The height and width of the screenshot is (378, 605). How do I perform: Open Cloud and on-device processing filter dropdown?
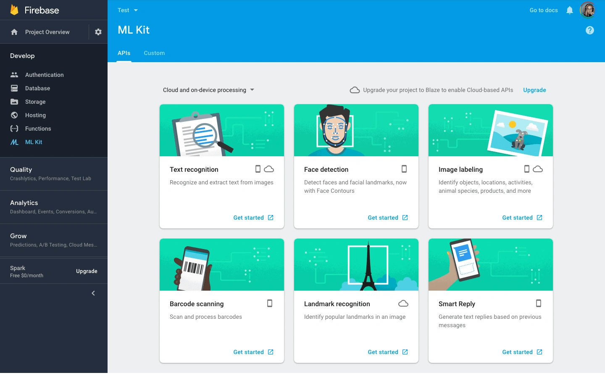click(x=209, y=90)
